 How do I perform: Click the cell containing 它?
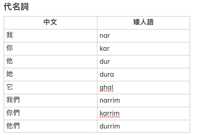click(51, 88)
